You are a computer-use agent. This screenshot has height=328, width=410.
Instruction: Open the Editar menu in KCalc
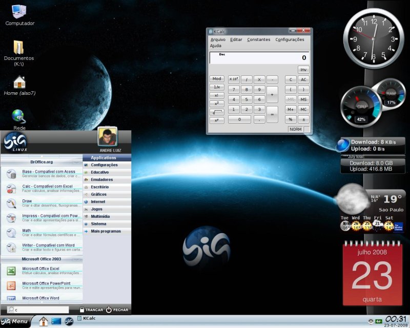pos(236,39)
